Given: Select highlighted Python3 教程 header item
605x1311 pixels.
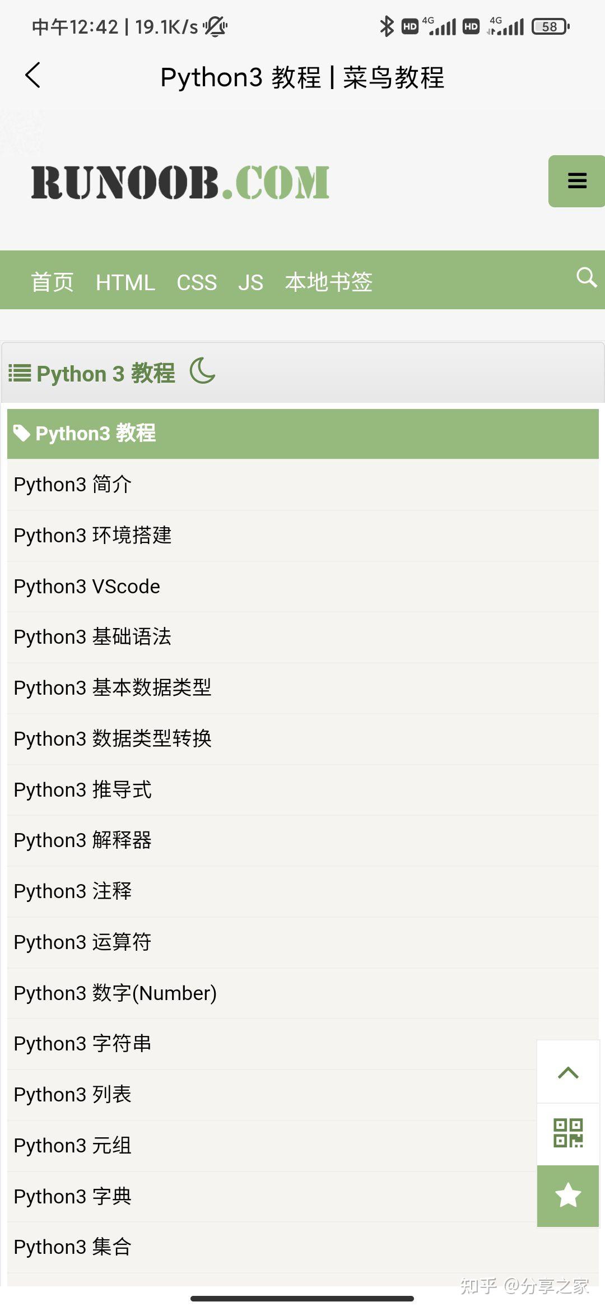Looking at the screenshot, I should (303, 434).
